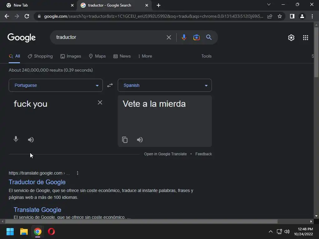Click the translate.google.com URL breadcrumb
Image resolution: width=319 pixels, height=239 pixels.
(x=39, y=173)
